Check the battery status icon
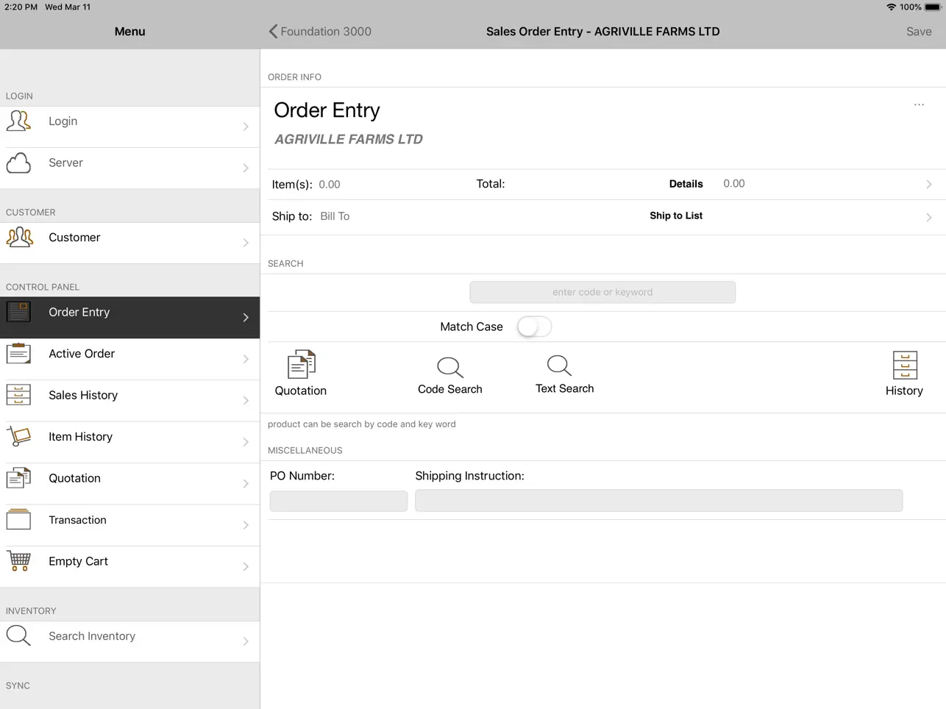 pyautogui.click(x=932, y=7)
